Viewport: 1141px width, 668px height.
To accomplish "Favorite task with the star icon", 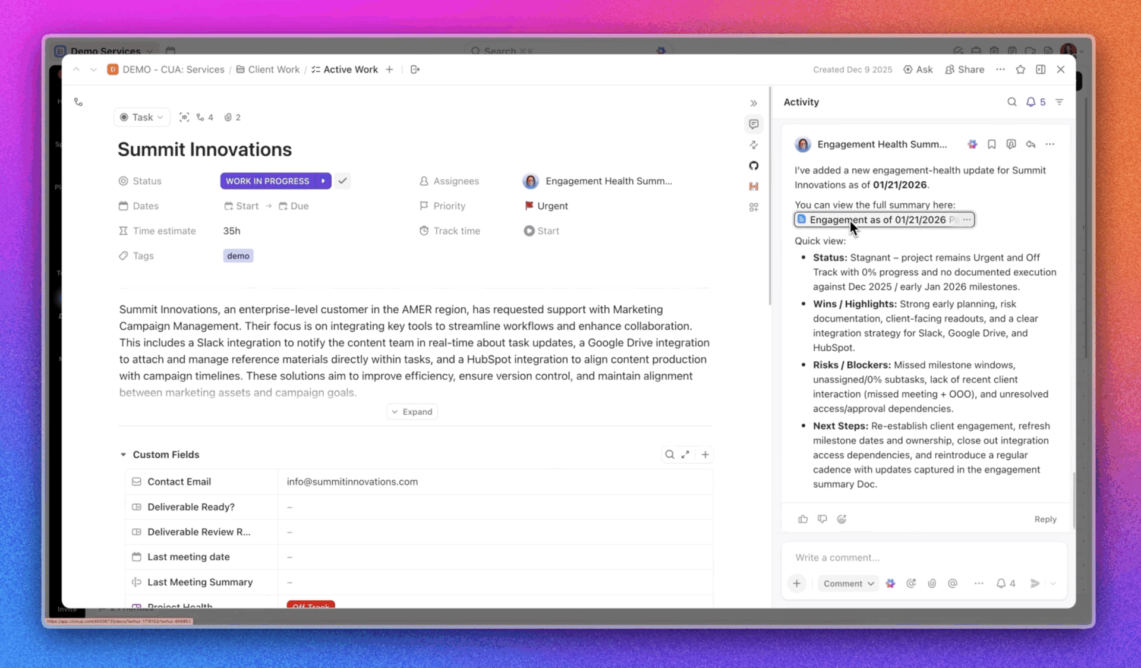I will pyautogui.click(x=1020, y=70).
